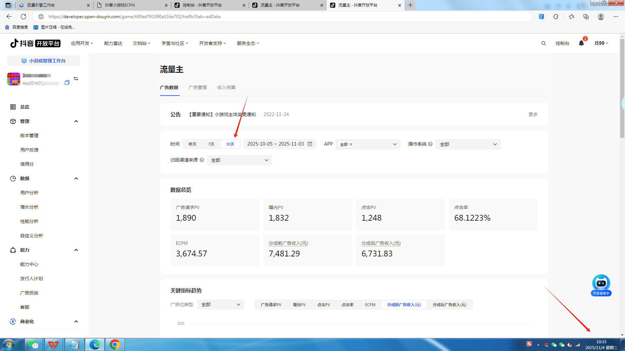Launch Chrome from the taskbar
Image resolution: width=625 pixels, height=351 pixels.
pos(115,344)
